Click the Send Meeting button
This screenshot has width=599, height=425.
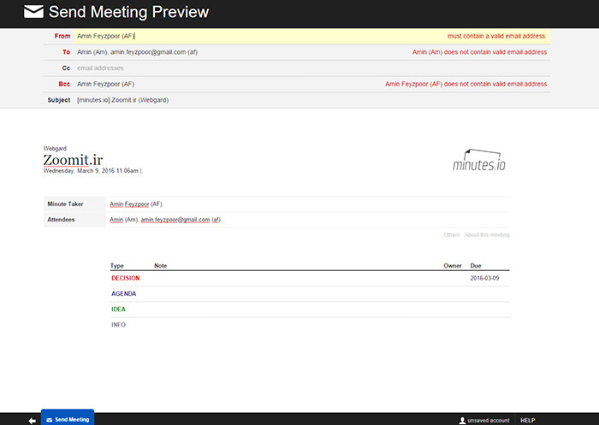(68, 418)
